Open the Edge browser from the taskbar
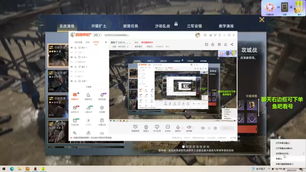Image resolution: width=306 pixels, height=172 pixels. tap(12, 169)
